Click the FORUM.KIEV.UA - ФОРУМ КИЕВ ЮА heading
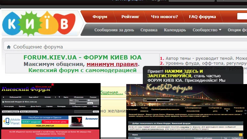 pyautogui.click(x=82, y=58)
